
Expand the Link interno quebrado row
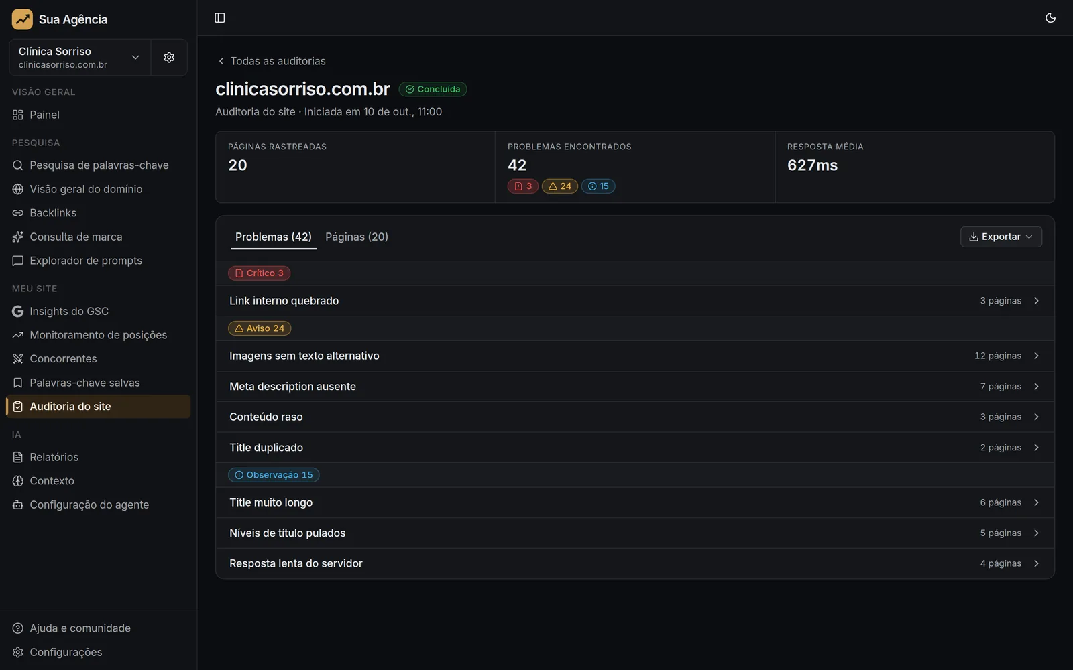pyautogui.click(x=634, y=301)
